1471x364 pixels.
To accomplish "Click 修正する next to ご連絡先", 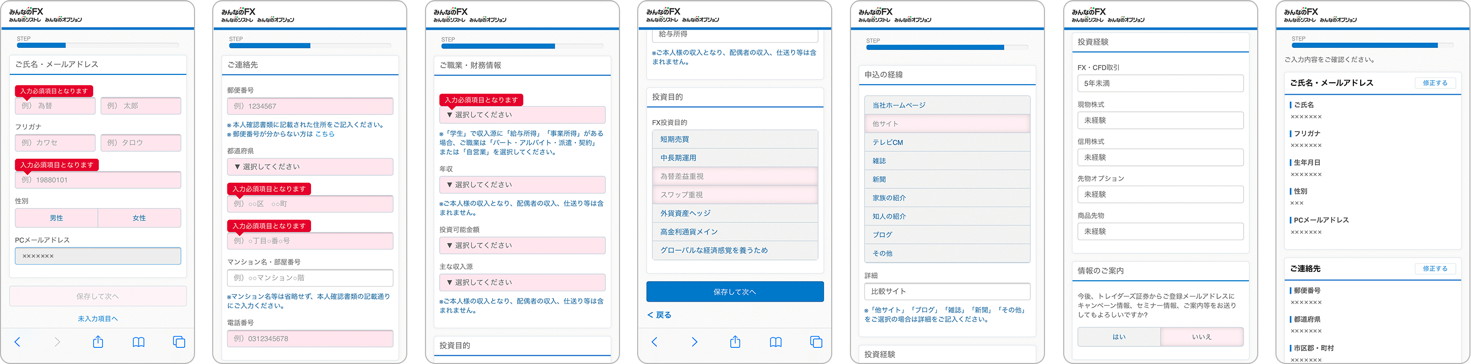I will (1435, 269).
